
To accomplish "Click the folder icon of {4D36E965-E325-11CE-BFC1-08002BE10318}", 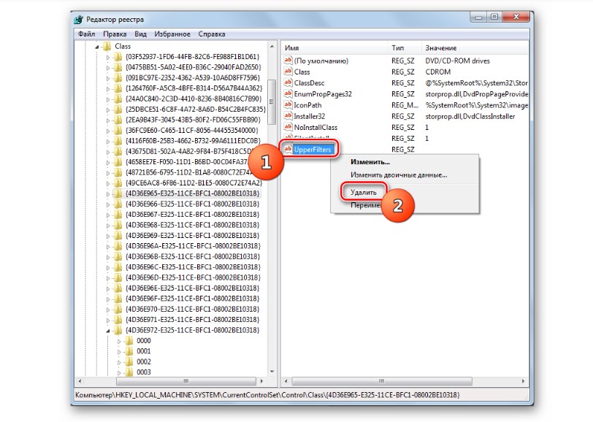I will [x=118, y=193].
